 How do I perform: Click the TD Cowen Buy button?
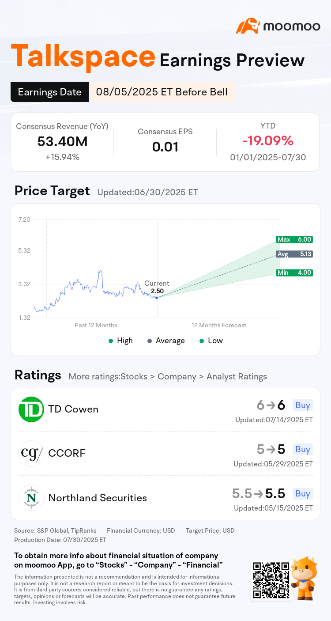[x=303, y=405]
